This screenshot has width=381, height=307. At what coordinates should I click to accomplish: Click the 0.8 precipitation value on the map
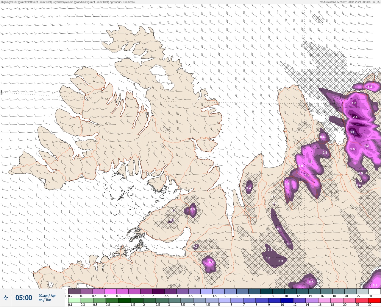[287, 184]
